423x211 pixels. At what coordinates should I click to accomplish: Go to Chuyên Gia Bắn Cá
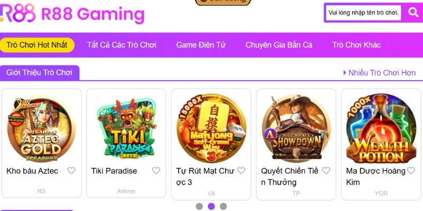(x=279, y=45)
